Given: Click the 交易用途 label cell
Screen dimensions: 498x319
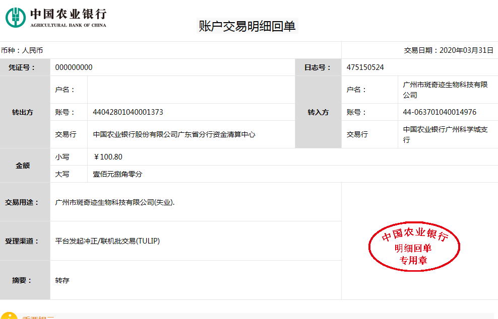Looking at the screenshot, I should click(x=25, y=202).
